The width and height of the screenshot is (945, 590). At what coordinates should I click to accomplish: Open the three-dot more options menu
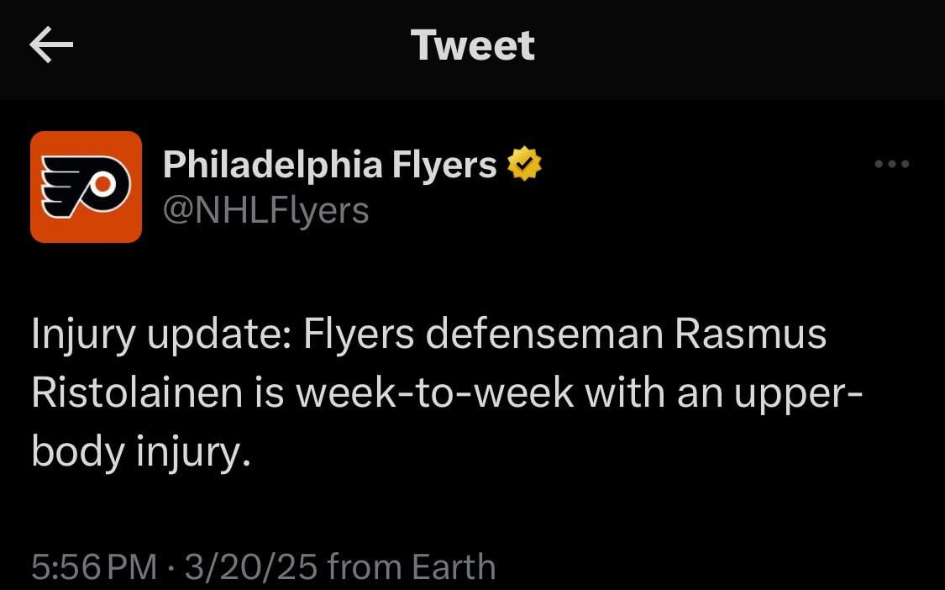[x=891, y=165]
